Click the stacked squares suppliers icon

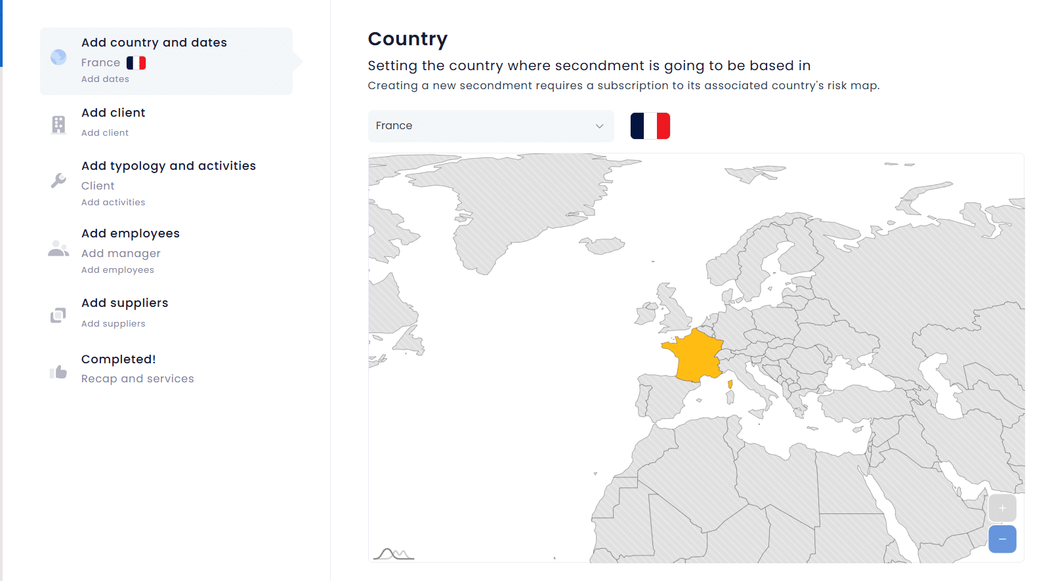coord(58,315)
